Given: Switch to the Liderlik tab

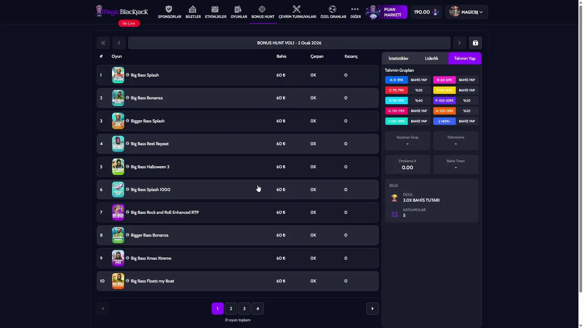Looking at the screenshot, I should point(431,58).
